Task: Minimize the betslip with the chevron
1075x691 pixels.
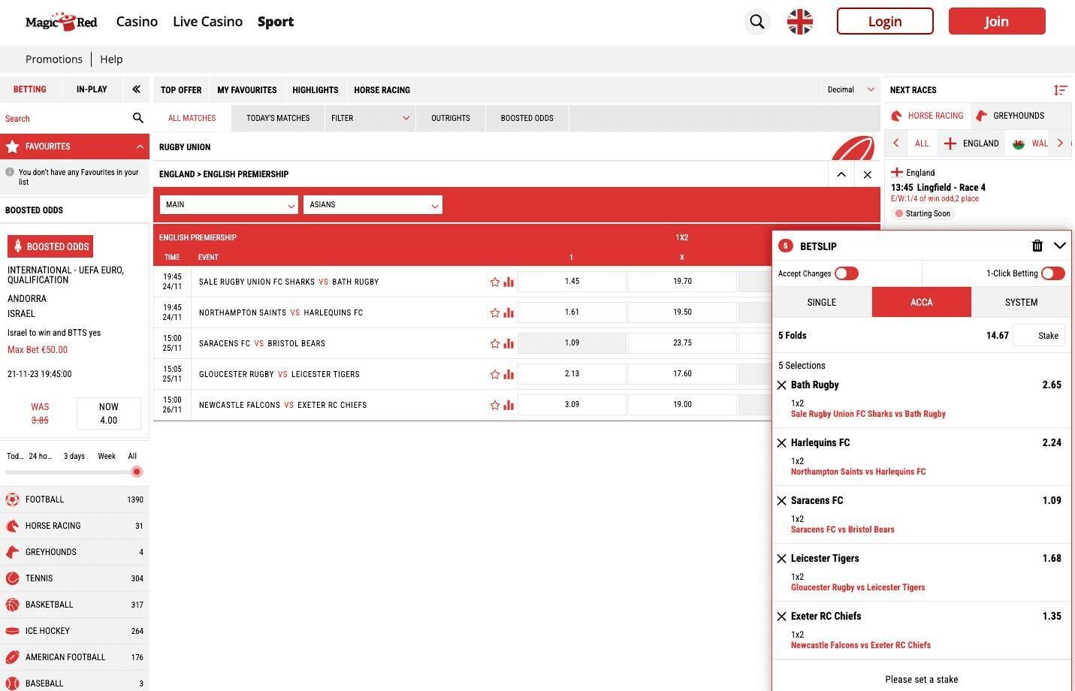Action: [1060, 246]
